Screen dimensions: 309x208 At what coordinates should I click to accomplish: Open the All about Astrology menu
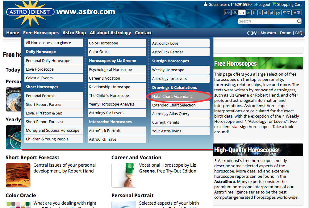pos(111,33)
